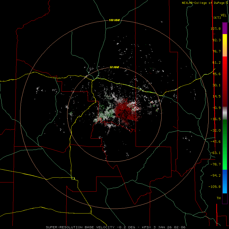229x229 pixels.
Task: Click the purple segment of velocity color bar
Action: tap(225, 28)
